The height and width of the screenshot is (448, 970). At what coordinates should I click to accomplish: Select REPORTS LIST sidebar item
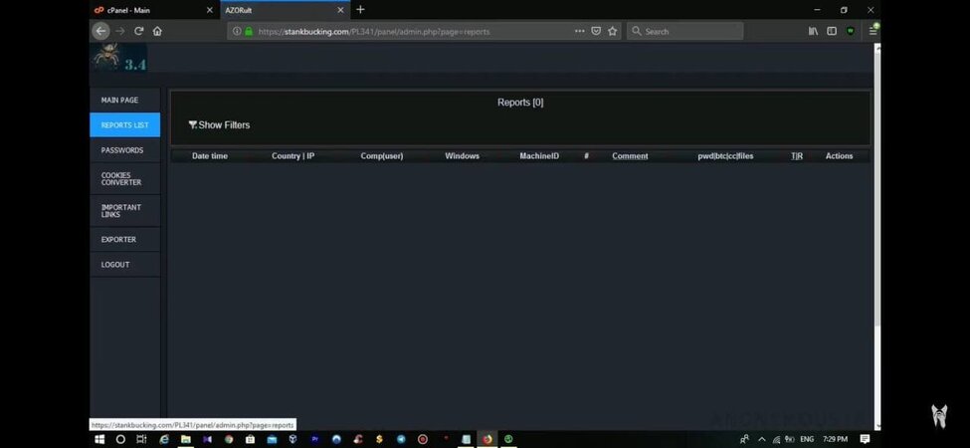[x=125, y=125]
